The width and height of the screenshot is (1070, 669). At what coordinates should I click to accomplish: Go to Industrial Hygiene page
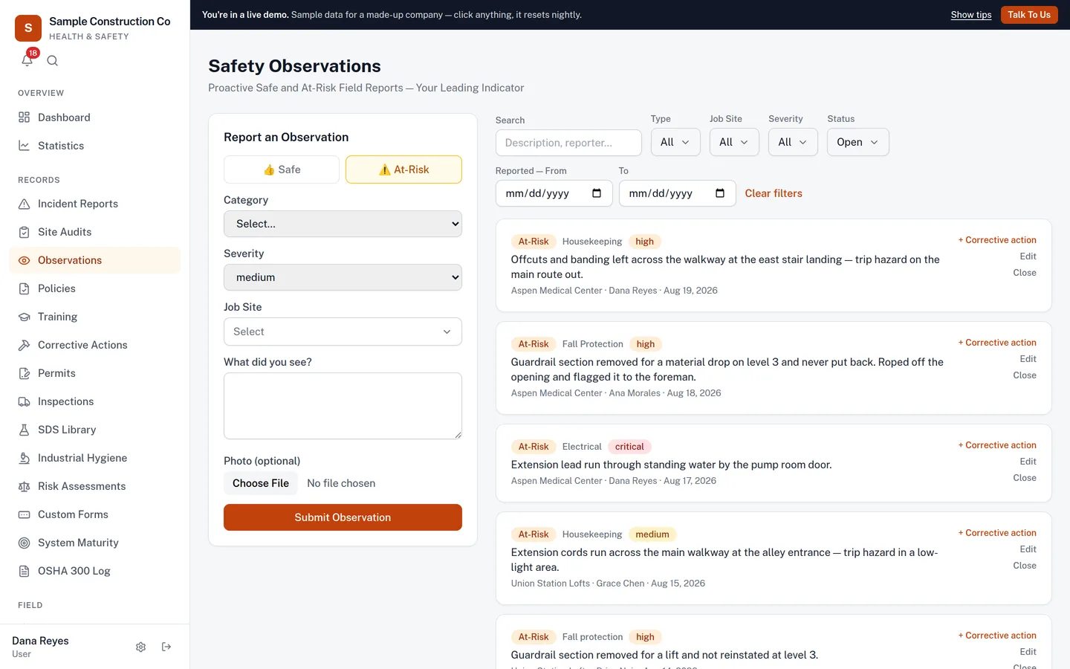click(x=94, y=458)
